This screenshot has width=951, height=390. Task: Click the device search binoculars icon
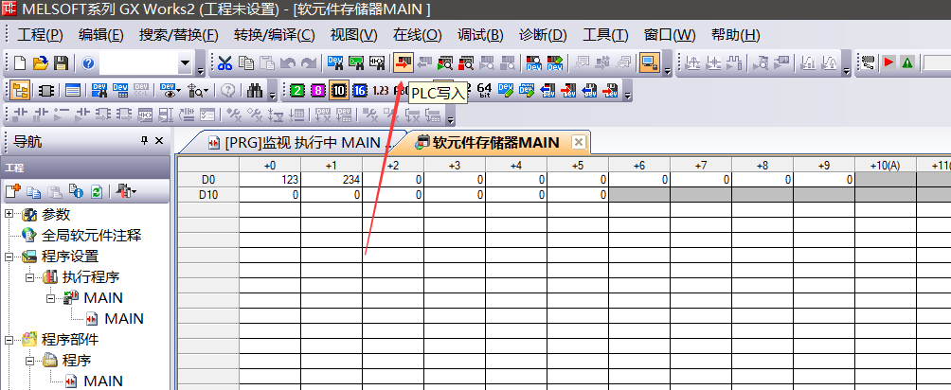tap(335, 62)
